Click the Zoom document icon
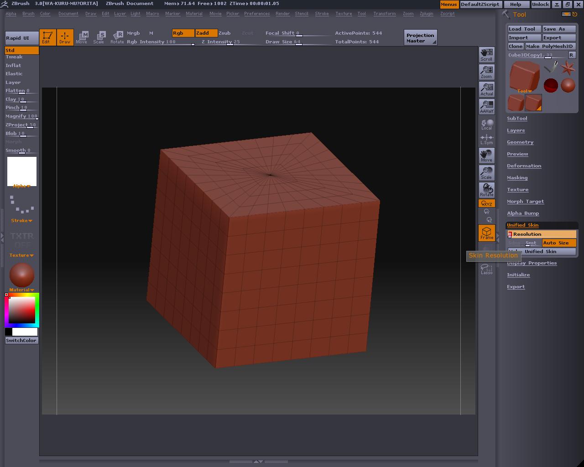This screenshot has height=467, width=584. tap(486, 72)
